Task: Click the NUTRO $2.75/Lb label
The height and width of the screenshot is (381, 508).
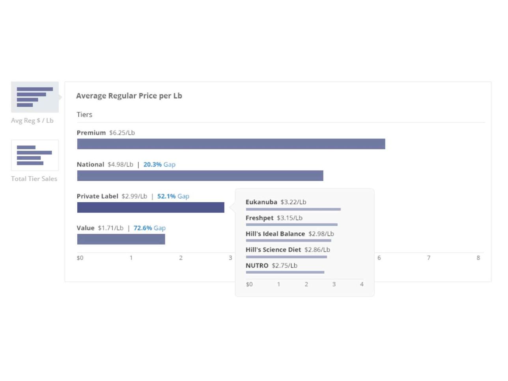Action: [x=271, y=265]
